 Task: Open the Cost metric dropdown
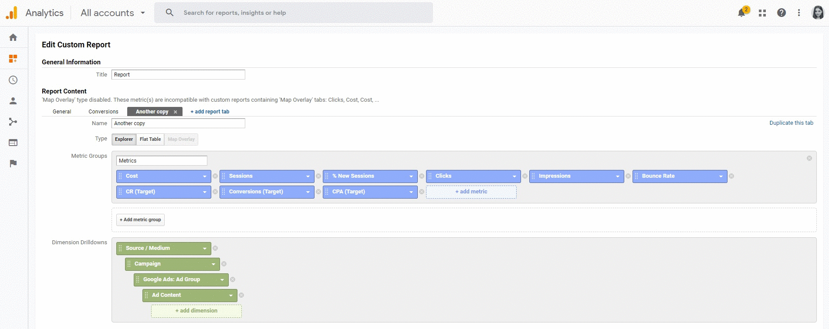click(205, 176)
